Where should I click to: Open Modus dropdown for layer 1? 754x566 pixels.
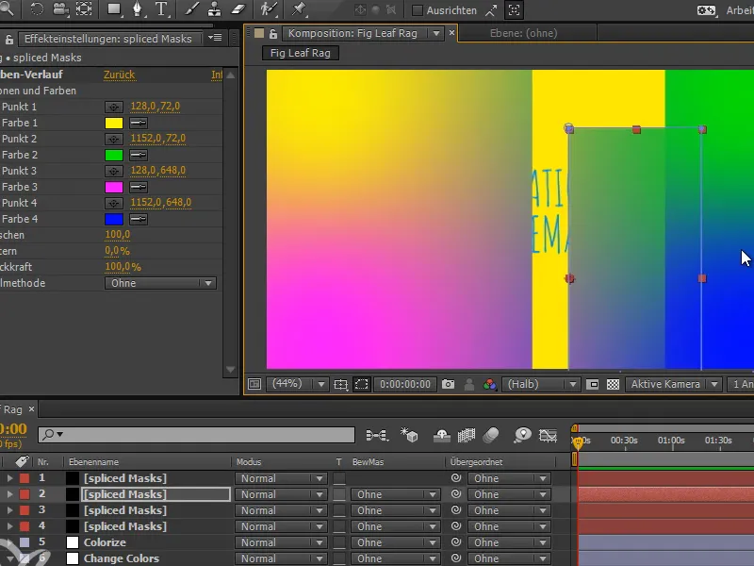click(281, 478)
